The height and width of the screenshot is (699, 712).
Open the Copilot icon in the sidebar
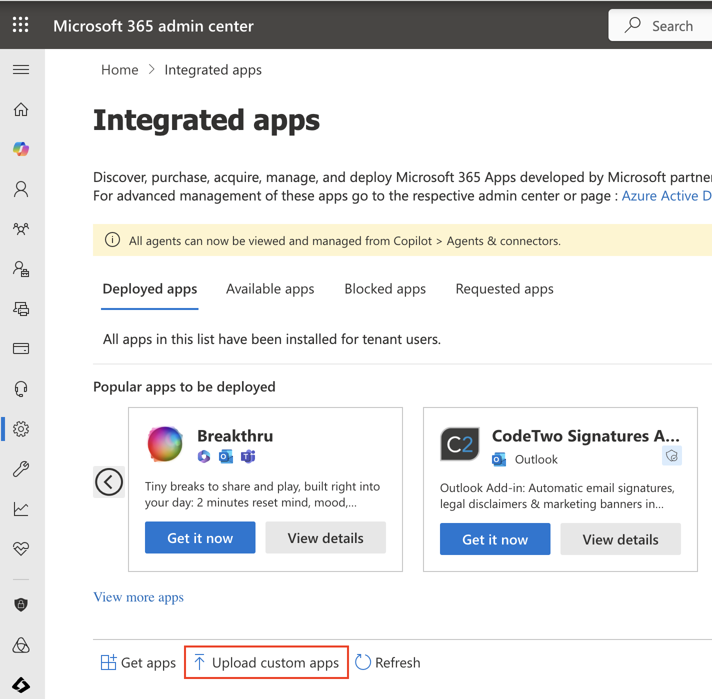click(21, 149)
